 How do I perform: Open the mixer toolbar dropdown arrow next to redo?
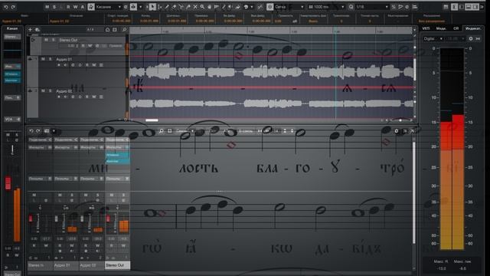54,131
